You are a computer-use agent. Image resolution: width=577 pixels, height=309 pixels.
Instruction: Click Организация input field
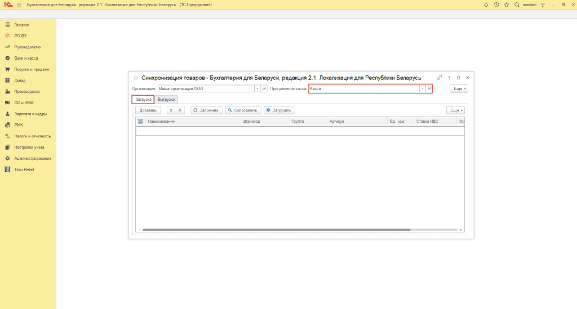click(x=206, y=88)
